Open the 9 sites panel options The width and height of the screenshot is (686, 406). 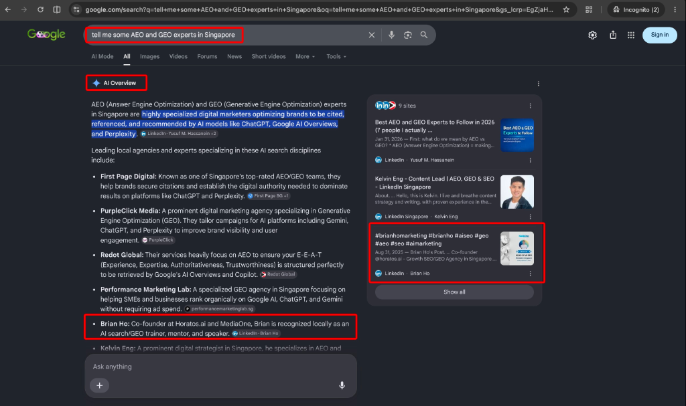tap(531, 106)
